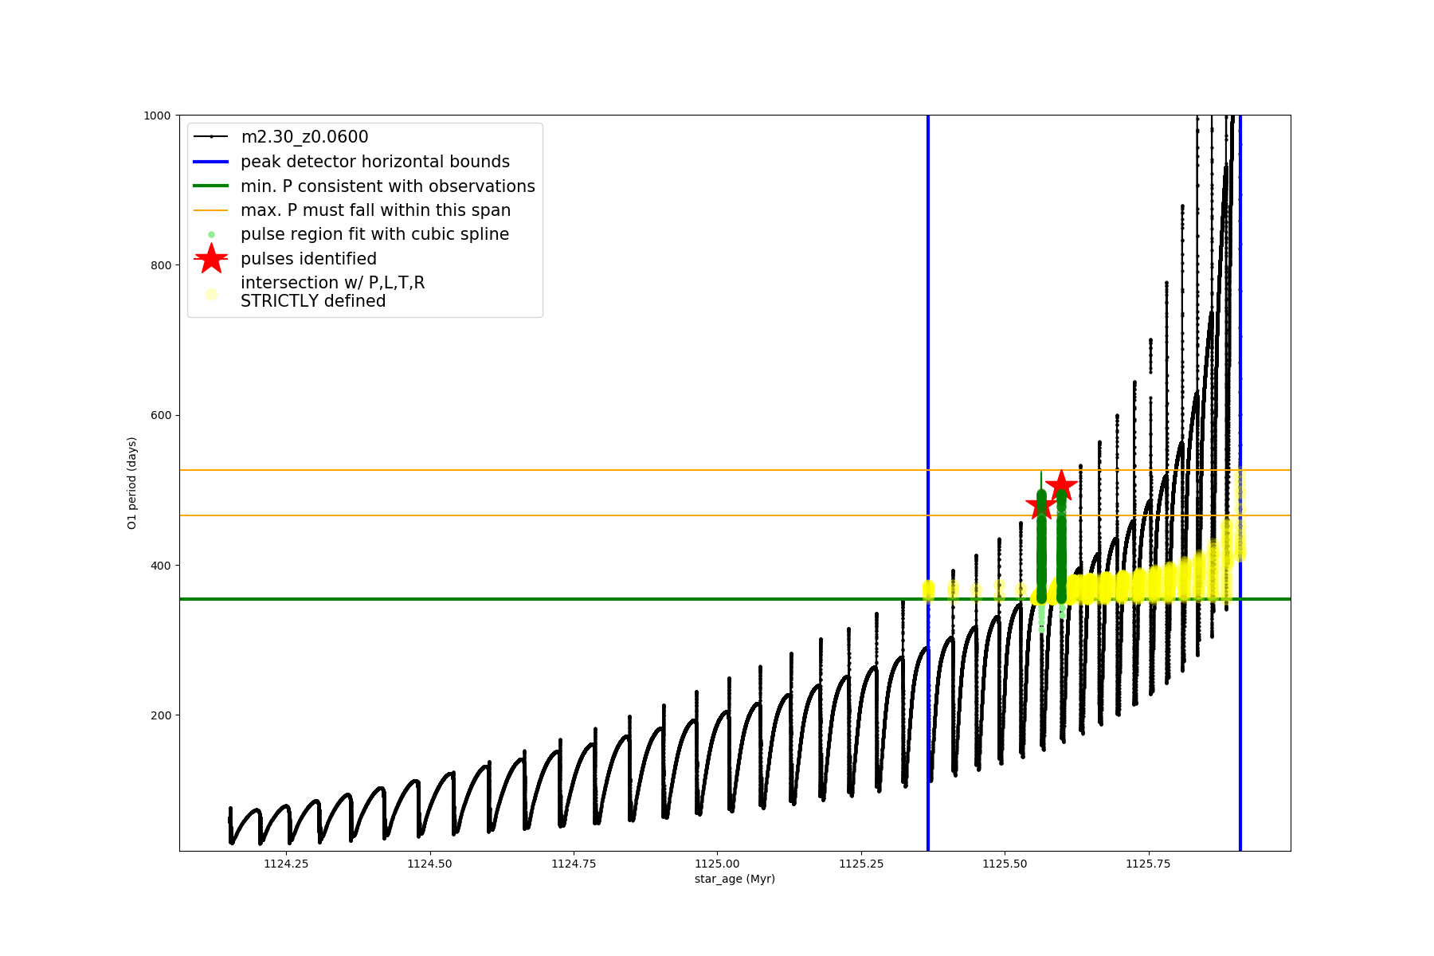This screenshot has height=956, width=1434.
Task: Click the blue line swatch in the legend
Action: (x=211, y=162)
